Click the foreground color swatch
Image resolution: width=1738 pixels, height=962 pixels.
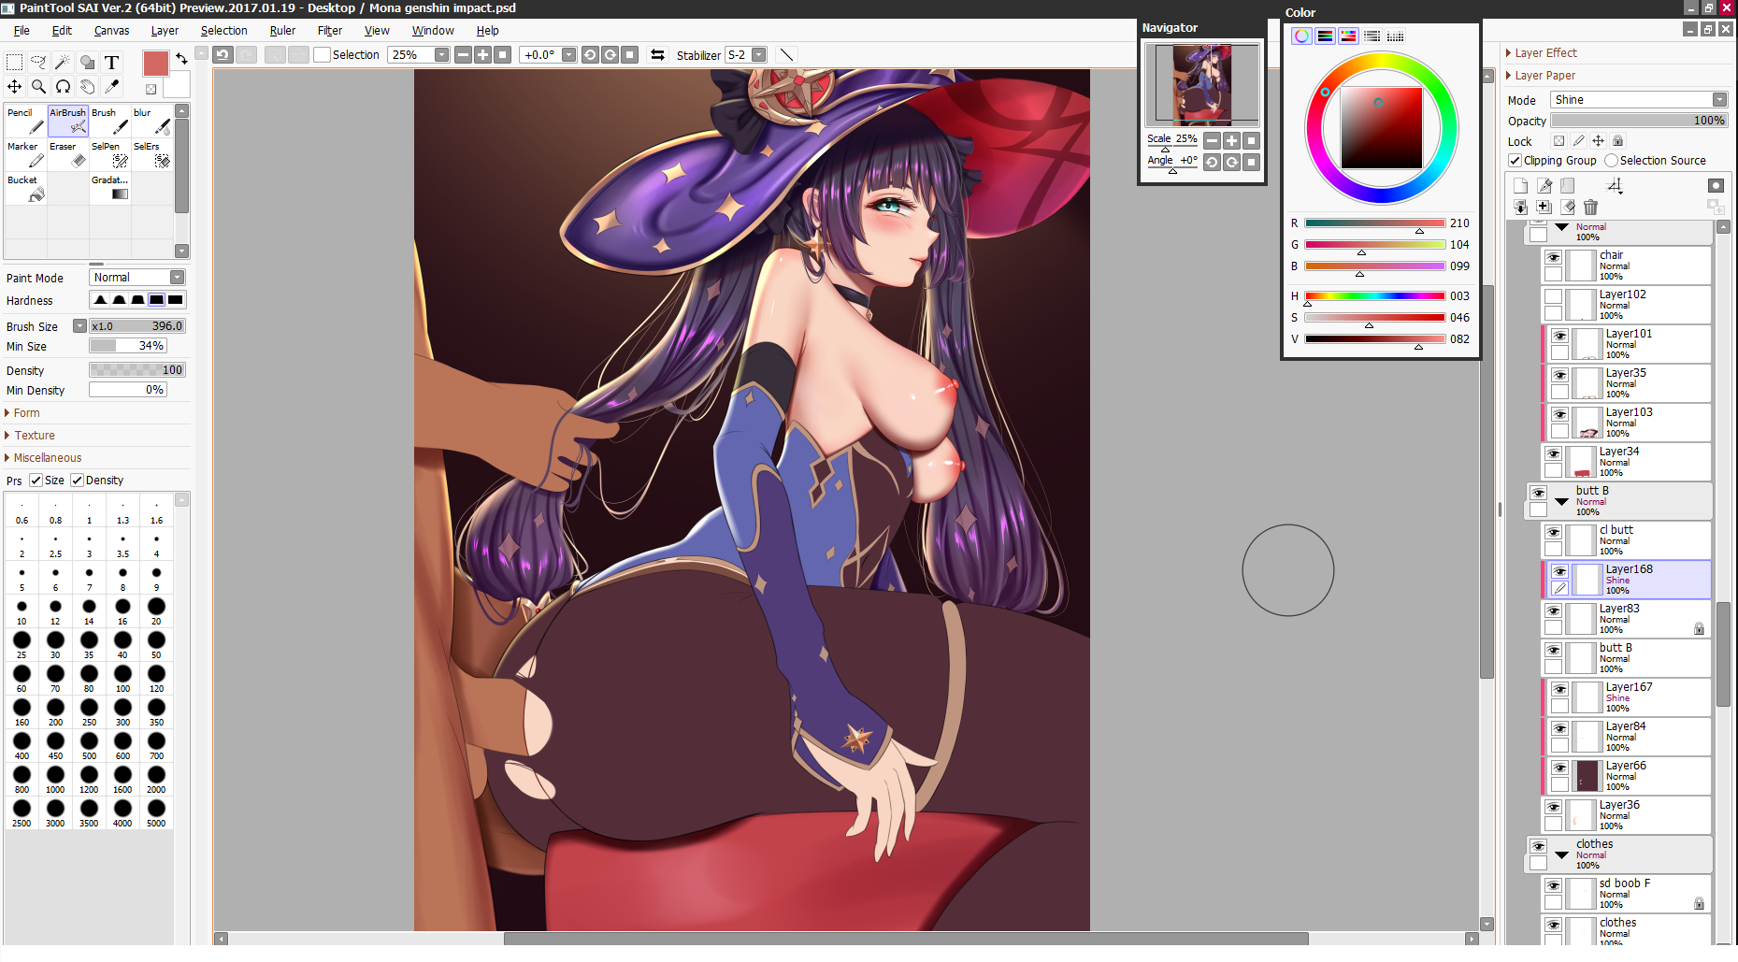pyautogui.click(x=155, y=64)
